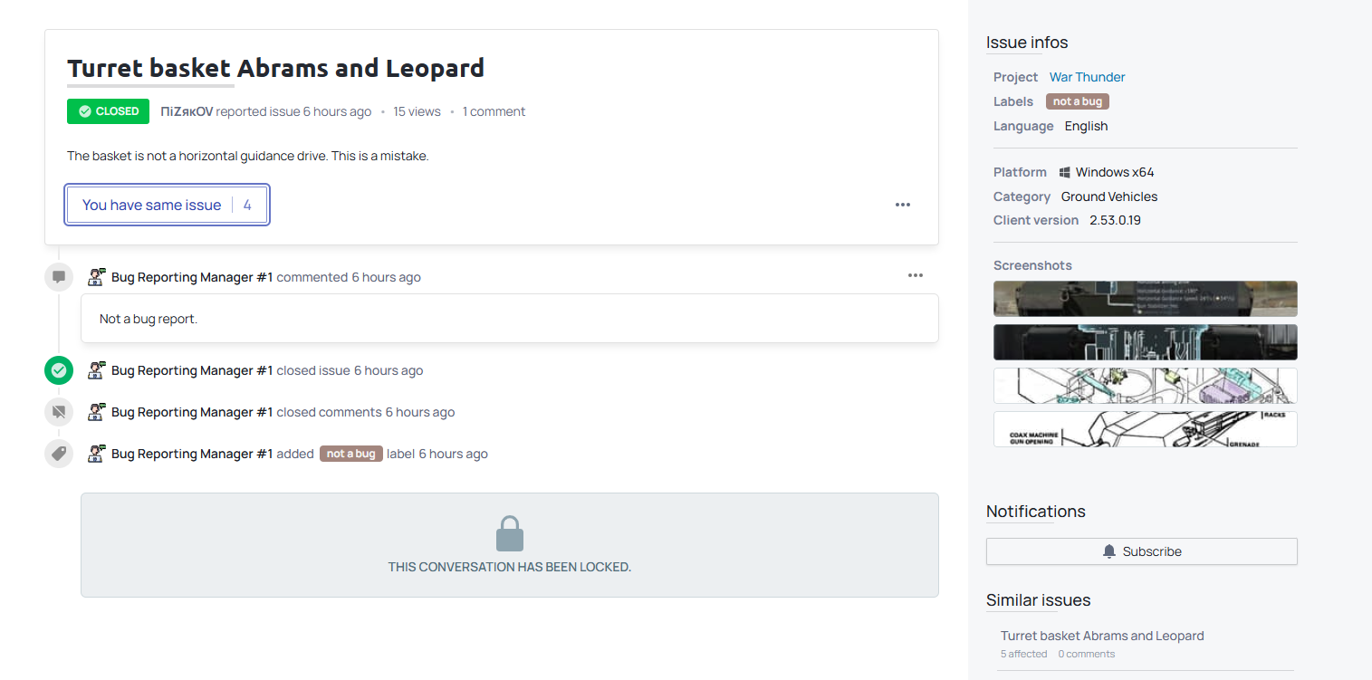This screenshot has height=680, width=1372.
Task: Open similar issue 'Turret basket Abrams and Leopard'
Action: tap(1102, 636)
